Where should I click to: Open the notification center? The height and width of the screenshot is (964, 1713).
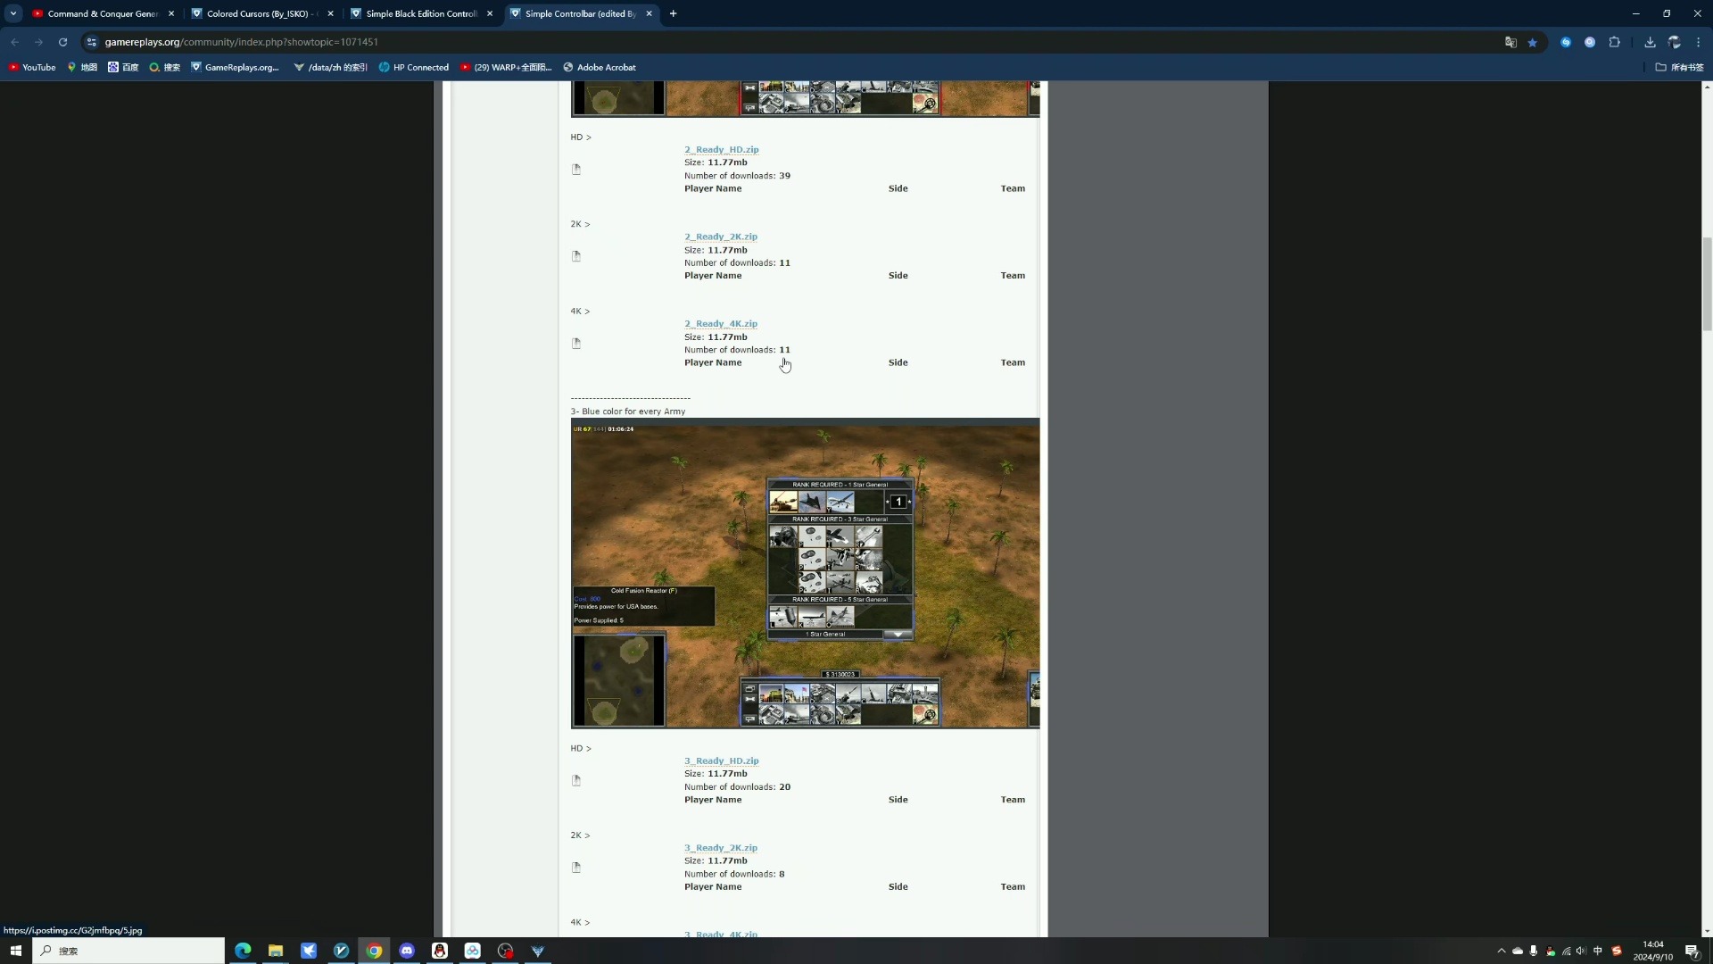1692,951
